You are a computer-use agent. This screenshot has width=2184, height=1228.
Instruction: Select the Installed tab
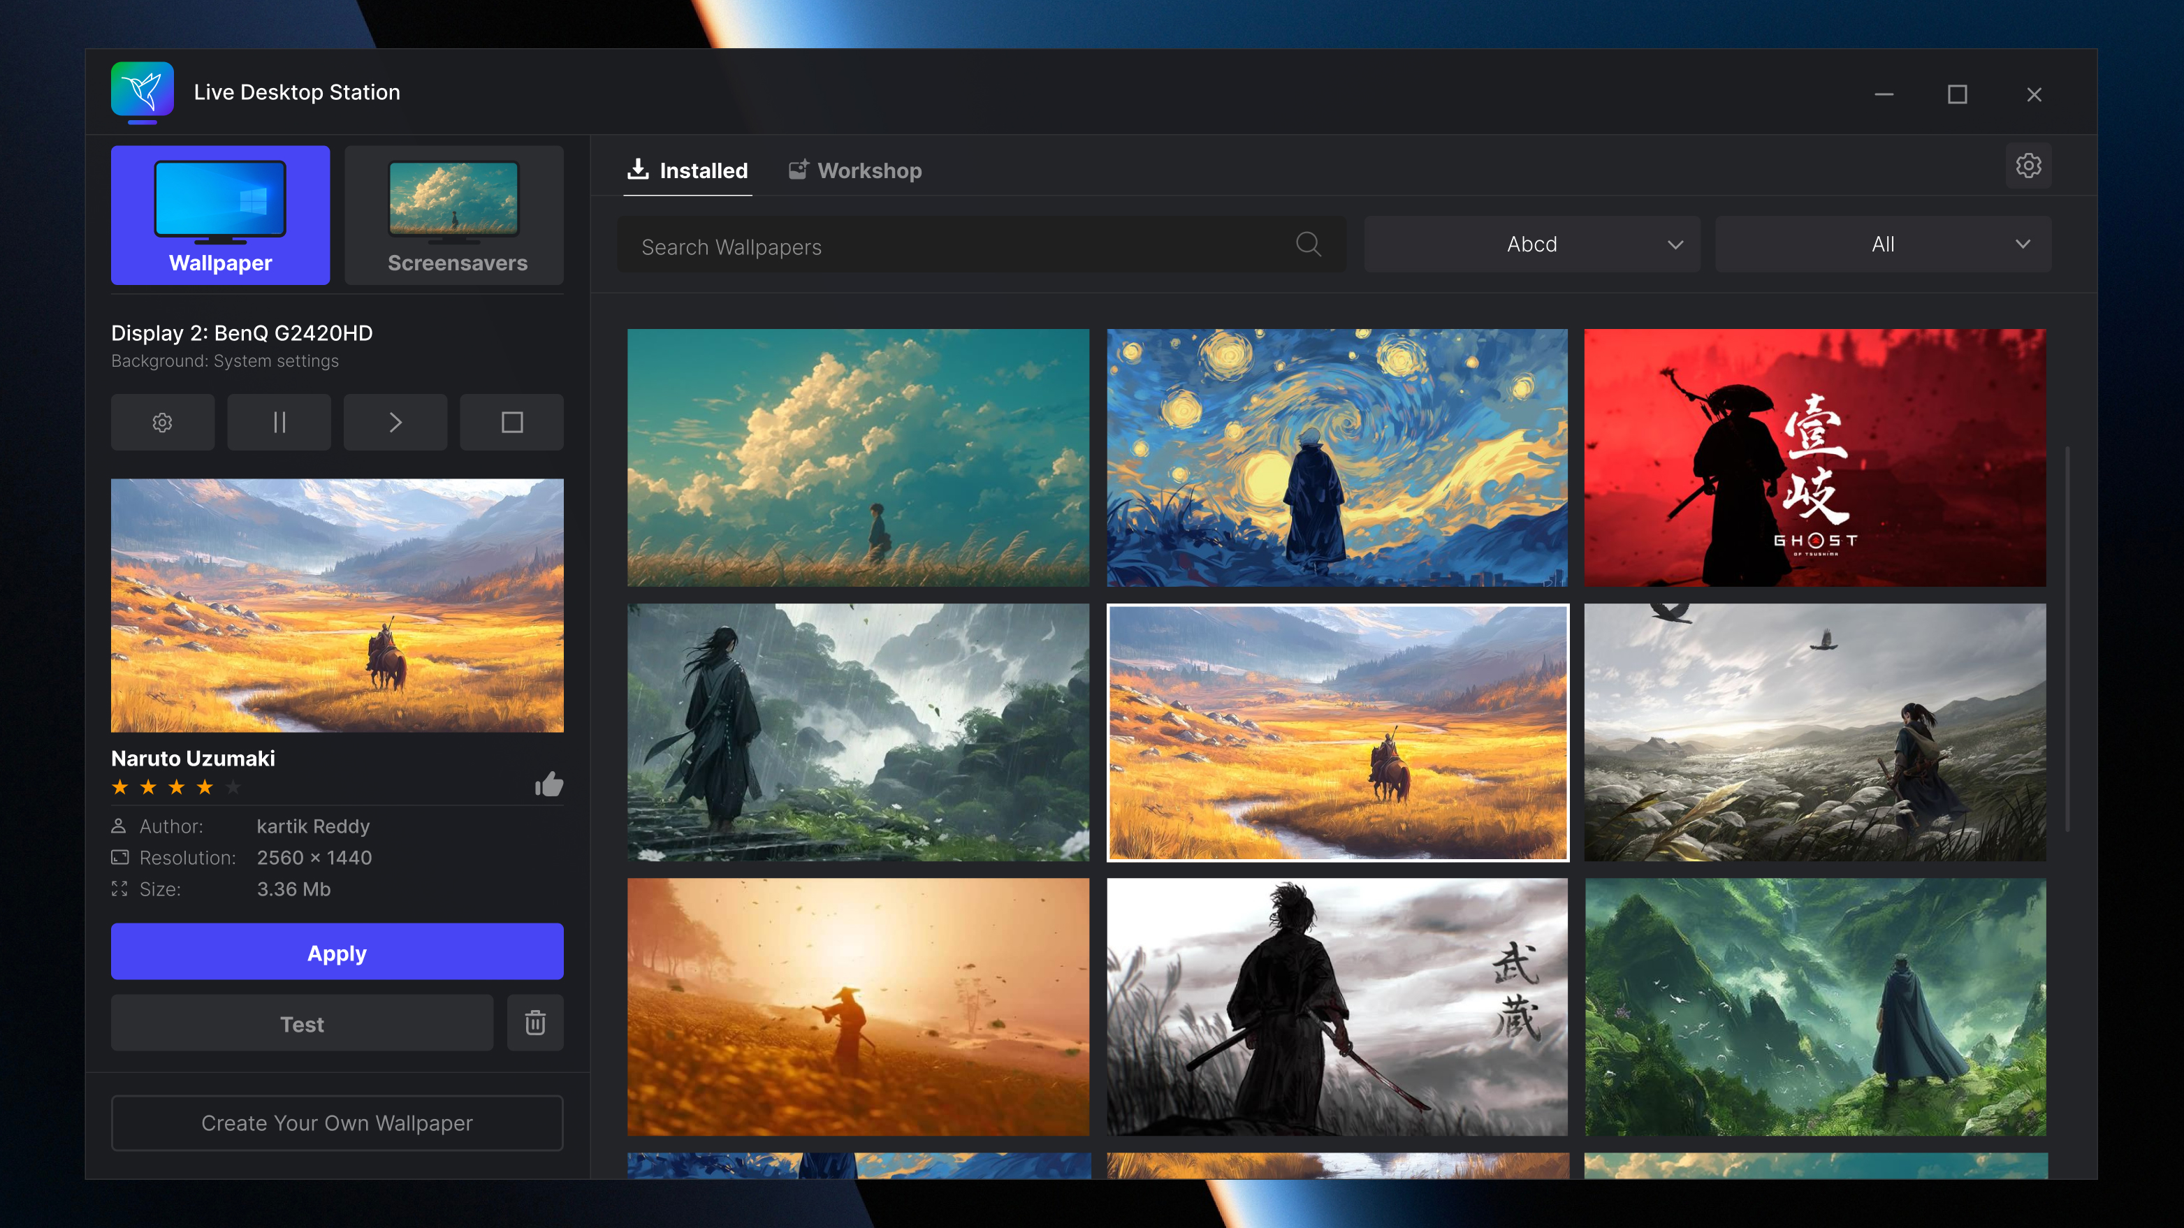(687, 170)
